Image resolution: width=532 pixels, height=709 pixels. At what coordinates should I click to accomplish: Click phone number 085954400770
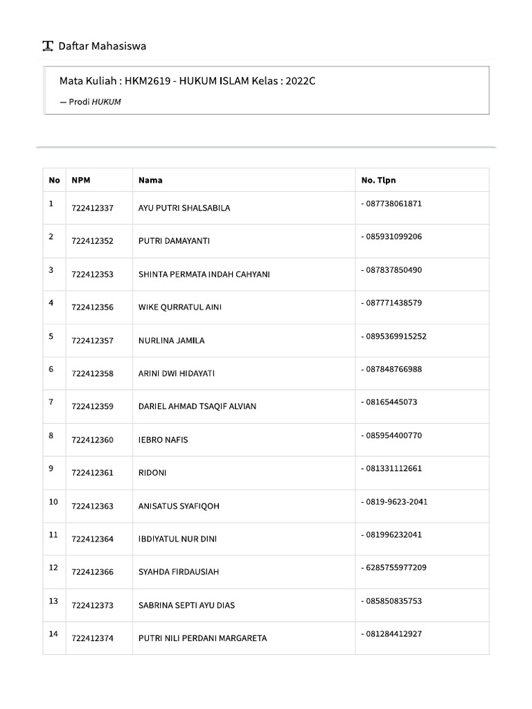(x=393, y=436)
